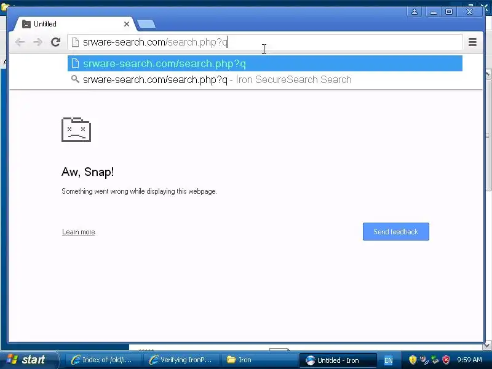The width and height of the screenshot is (492, 369).
Task: Click the address bar URL field
Action: pyautogui.click(x=265, y=42)
